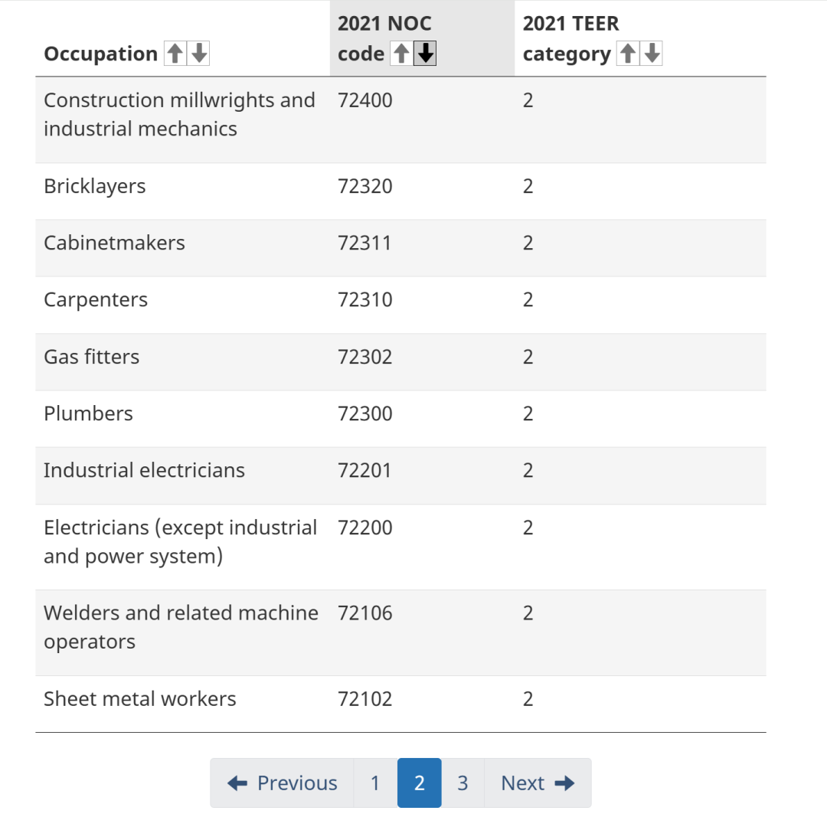
Task: Sort 2021 TEER category ascending
Action: coord(628,54)
